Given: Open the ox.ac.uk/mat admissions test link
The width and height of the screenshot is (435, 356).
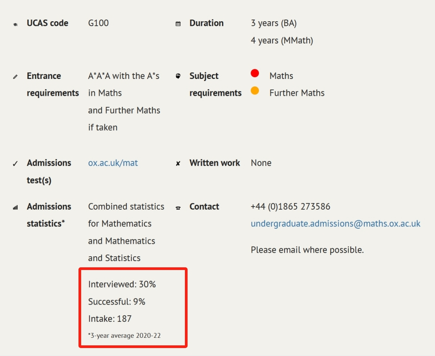Looking at the screenshot, I should coord(113,163).
